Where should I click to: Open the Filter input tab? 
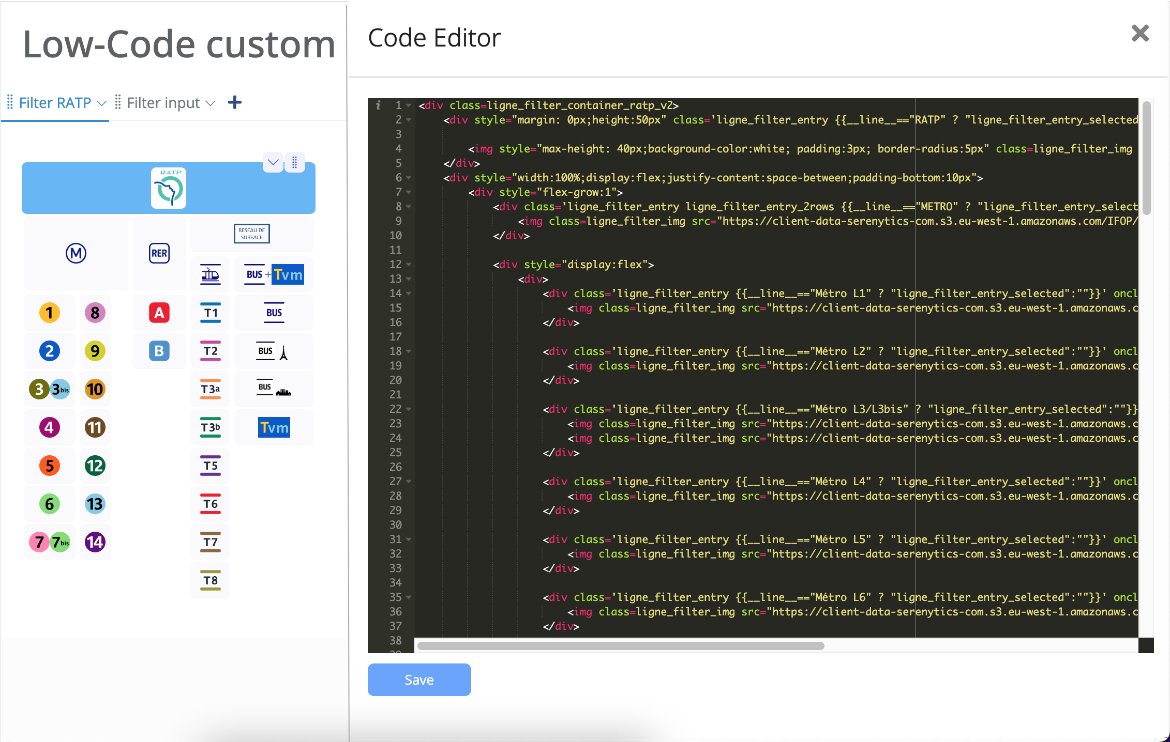pyautogui.click(x=163, y=103)
